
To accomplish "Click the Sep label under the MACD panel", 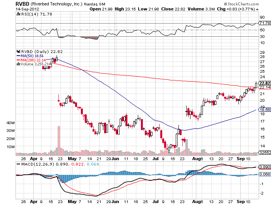I will (240, 202).
